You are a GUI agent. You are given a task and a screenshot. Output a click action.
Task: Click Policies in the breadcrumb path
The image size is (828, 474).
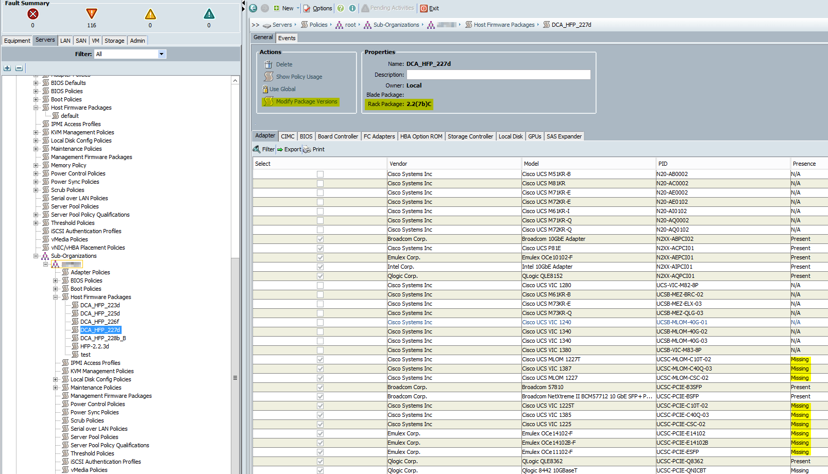[318, 25]
